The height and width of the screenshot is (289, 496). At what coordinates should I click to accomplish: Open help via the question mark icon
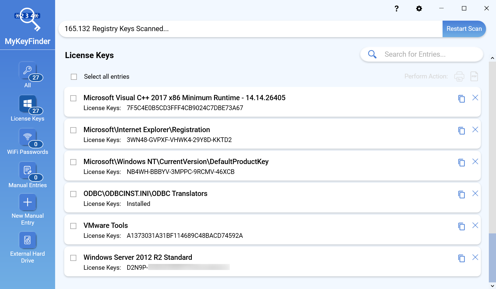tap(397, 9)
